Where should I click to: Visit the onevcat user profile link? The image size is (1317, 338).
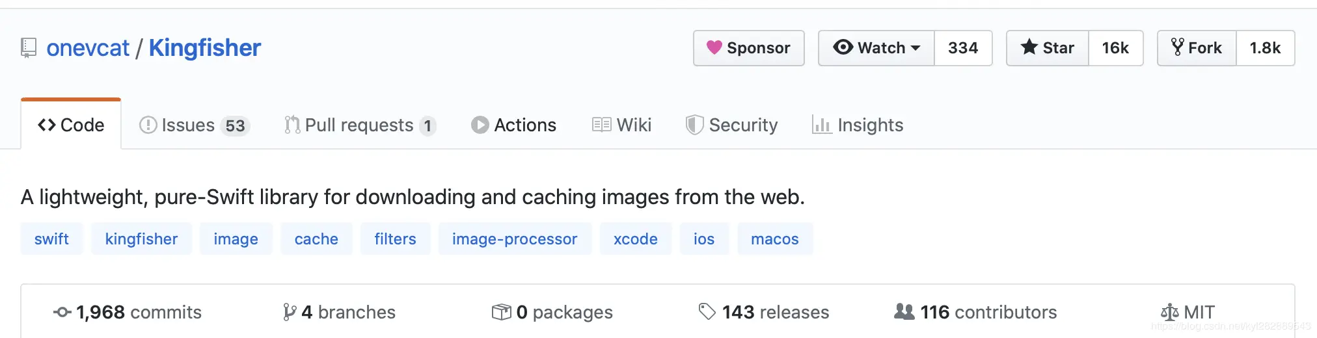[88, 48]
